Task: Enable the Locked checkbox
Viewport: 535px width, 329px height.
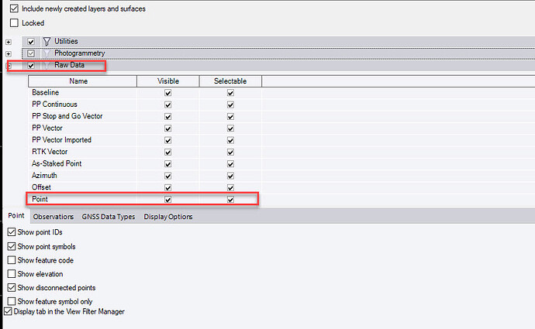Action: pos(14,23)
